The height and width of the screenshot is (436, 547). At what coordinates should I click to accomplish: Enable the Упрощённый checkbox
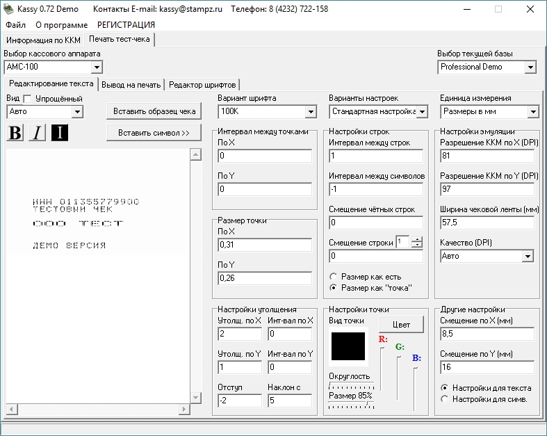(x=28, y=98)
